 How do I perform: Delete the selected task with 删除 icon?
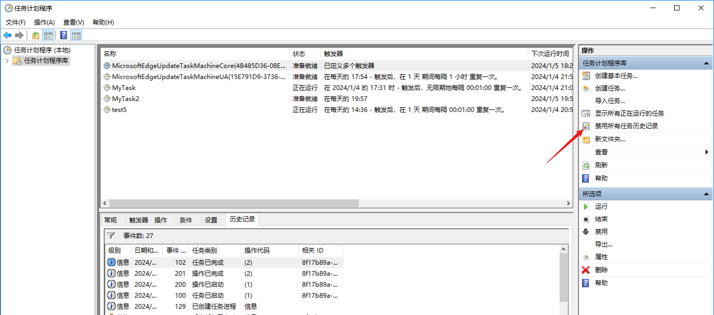coord(586,270)
